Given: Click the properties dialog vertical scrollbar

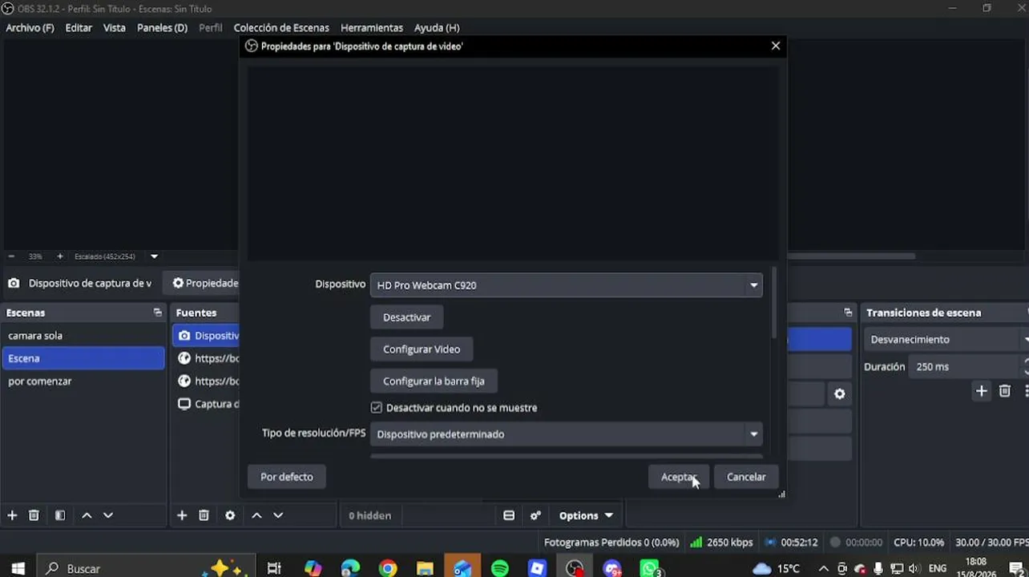Looking at the screenshot, I should click(x=774, y=303).
